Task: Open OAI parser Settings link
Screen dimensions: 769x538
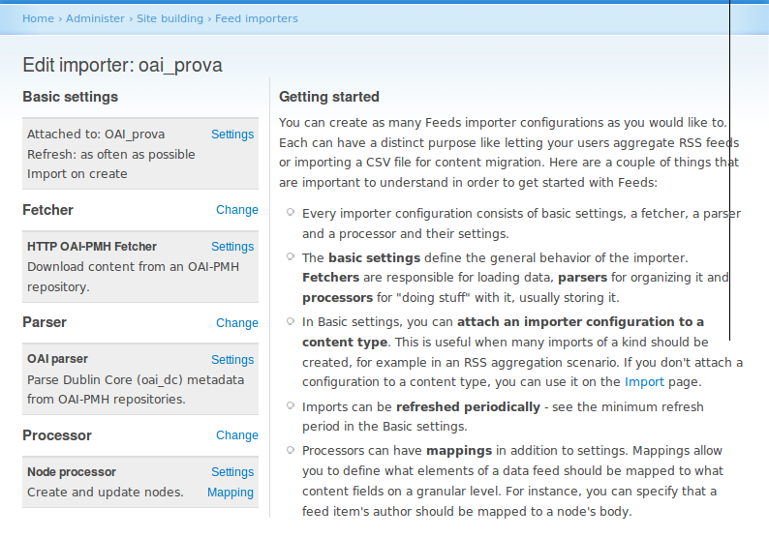Action: click(x=232, y=360)
